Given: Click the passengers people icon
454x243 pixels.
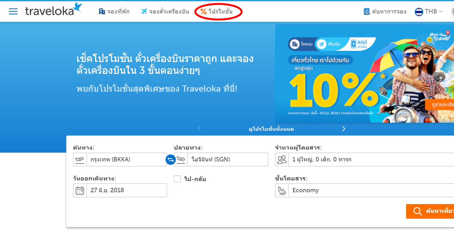Looking at the screenshot, I should [x=282, y=160].
